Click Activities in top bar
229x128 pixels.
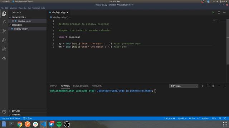point(5,1)
